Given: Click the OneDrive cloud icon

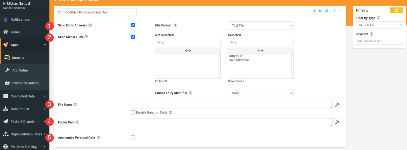Looking at the screenshot, I should (x=59, y=12).
